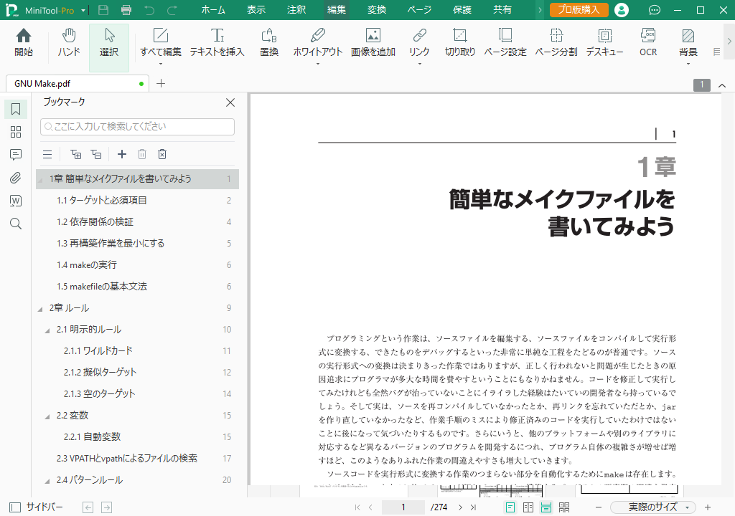Add a new bookmark with plus icon
The image size is (735, 516).
(x=122, y=154)
